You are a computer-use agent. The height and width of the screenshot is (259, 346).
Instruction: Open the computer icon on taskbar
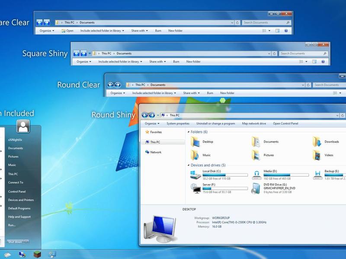pos(22,255)
